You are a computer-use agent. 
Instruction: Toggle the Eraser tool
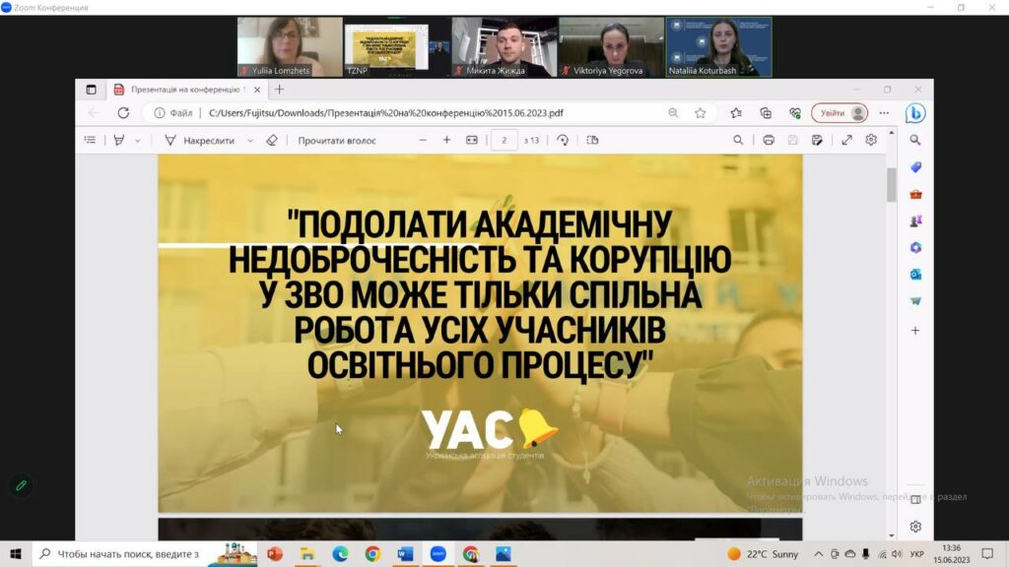(272, 140)
